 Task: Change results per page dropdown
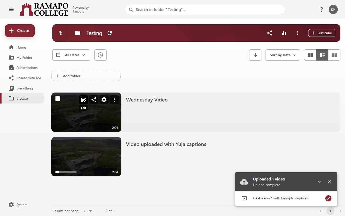coord(88,211)
